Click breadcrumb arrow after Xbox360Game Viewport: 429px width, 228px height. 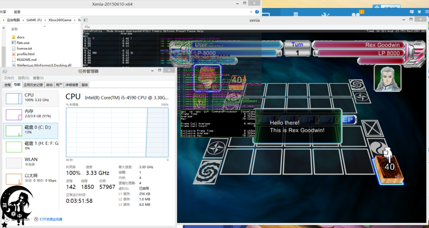[74, 20]
